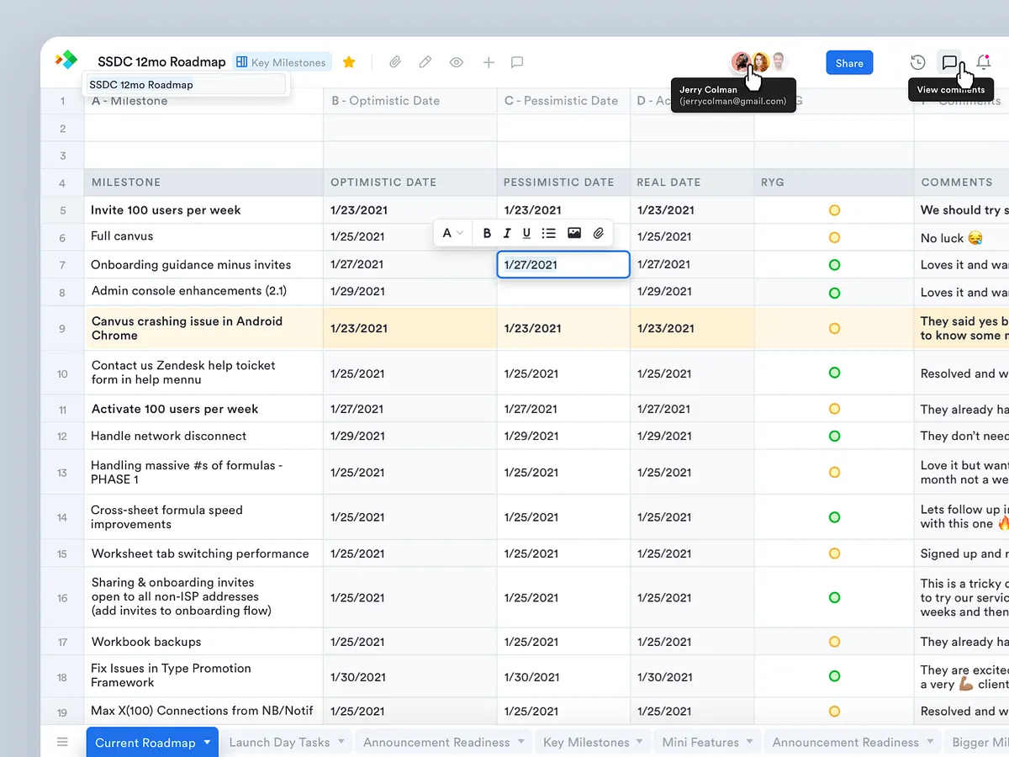This screenshot has height=757, width=1009.
Task: Expand the Current Roadmap tab dropdown
Action: (207, 742)
